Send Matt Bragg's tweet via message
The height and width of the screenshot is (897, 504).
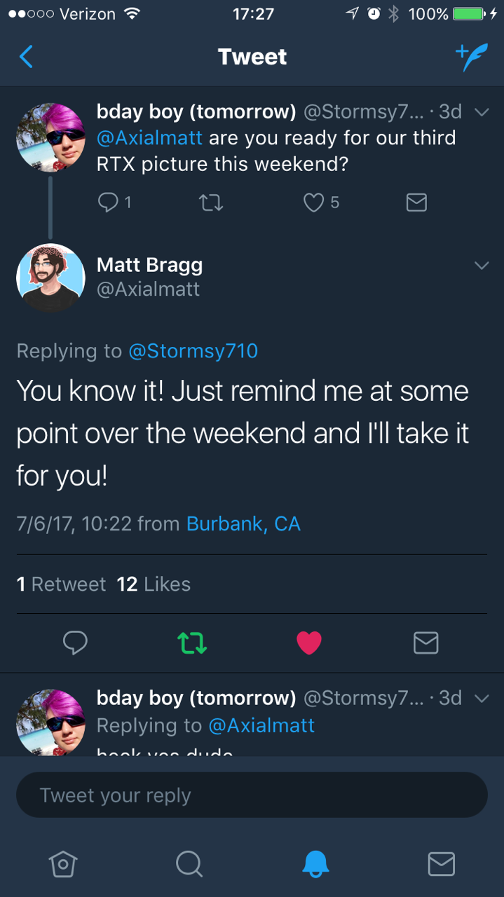(425, 643)
